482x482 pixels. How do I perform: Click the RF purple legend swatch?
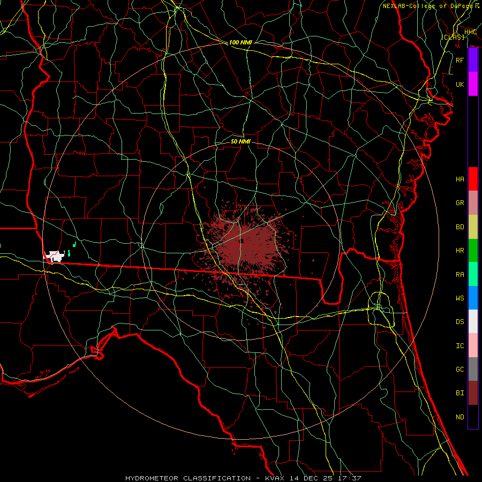pyautogui.click(x=473, y=60)
